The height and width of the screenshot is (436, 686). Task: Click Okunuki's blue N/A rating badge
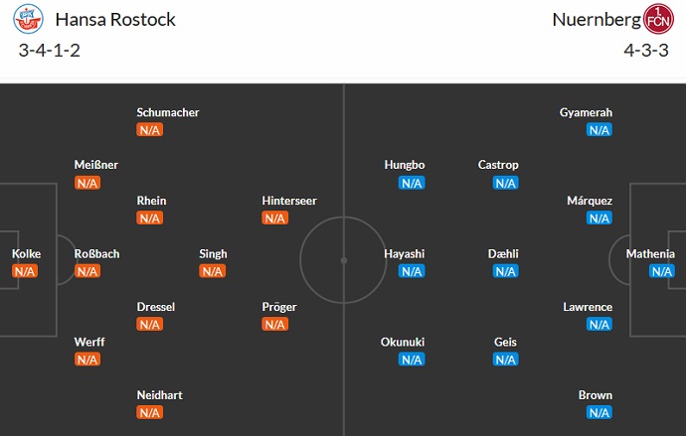click(x=412, y=360)
